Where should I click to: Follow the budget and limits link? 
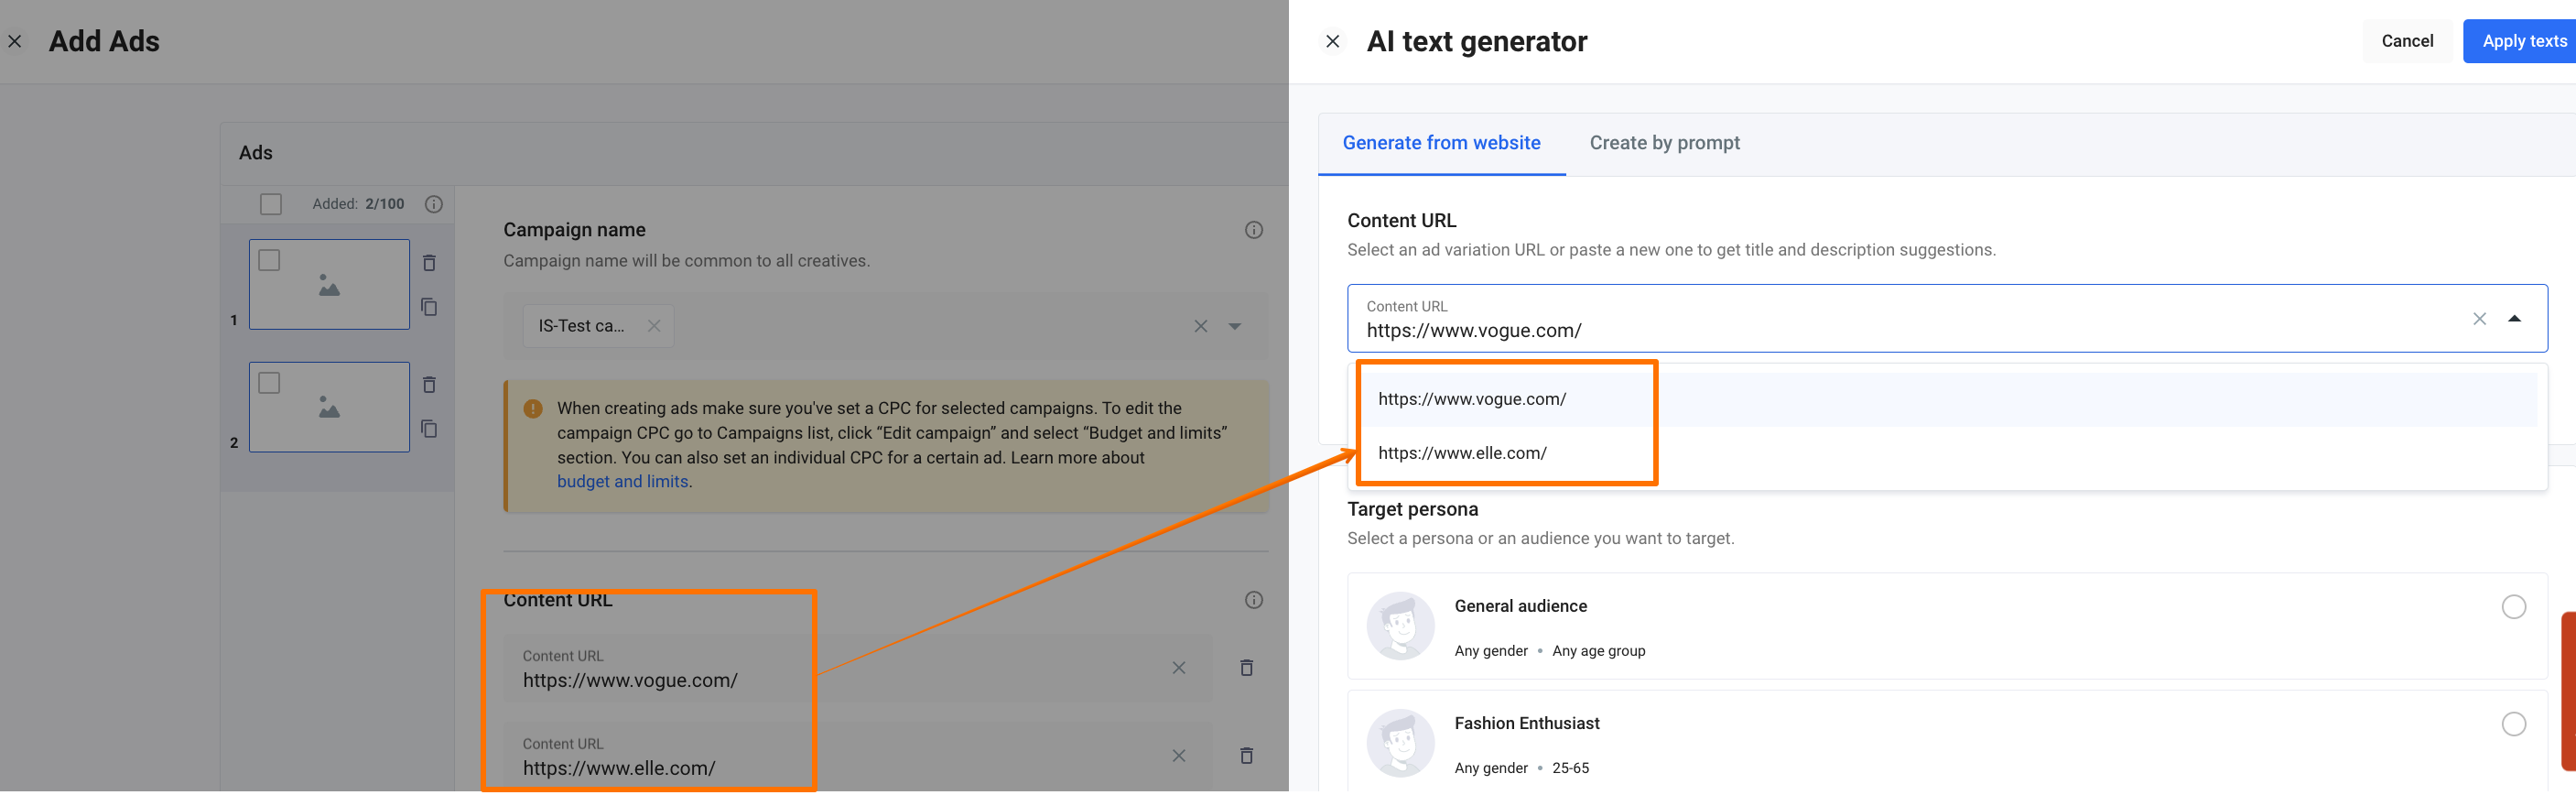click(622, 482)
